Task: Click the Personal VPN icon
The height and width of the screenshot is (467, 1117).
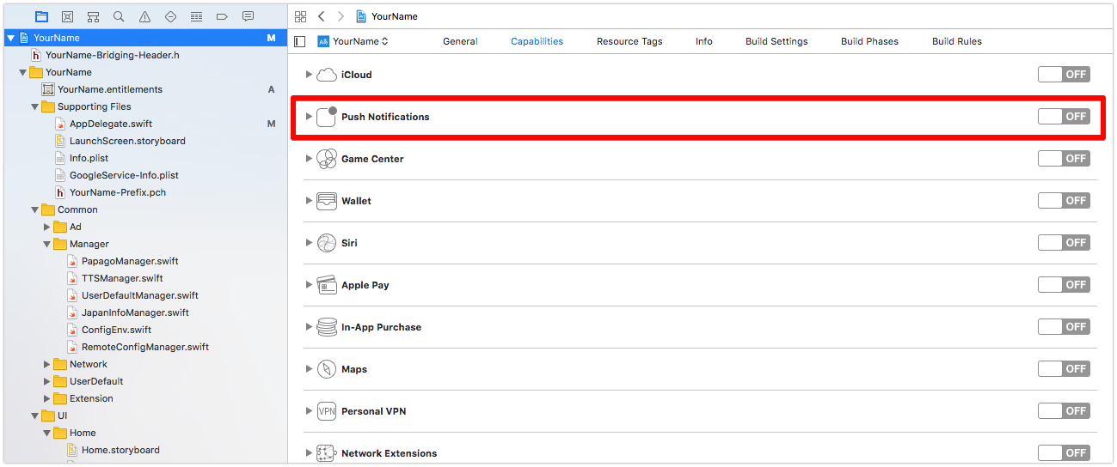Action: pyautogui.click(x=327, y=411)
